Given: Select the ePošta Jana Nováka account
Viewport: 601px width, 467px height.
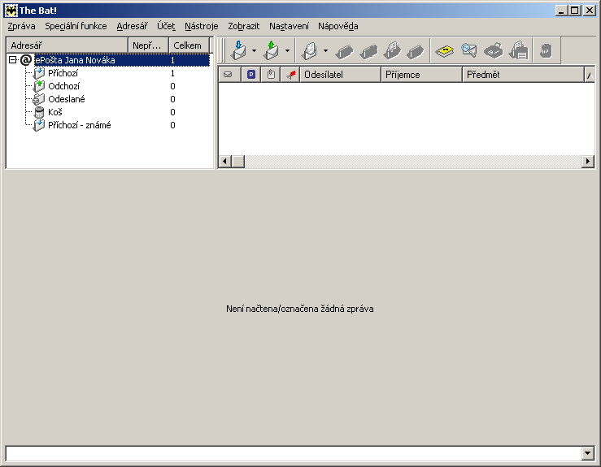Looking at the screenshot, I should [75, 60].
